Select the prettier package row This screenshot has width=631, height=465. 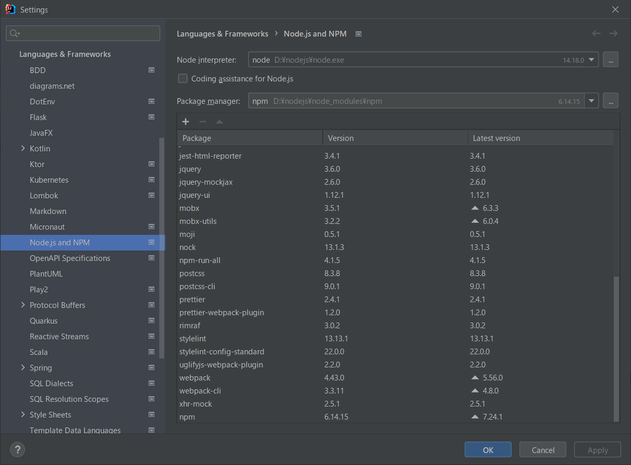pos(395,299)
